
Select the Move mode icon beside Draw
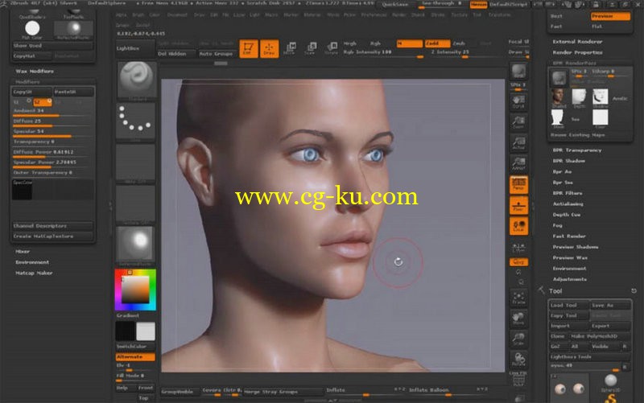click(x=290, y=49)
